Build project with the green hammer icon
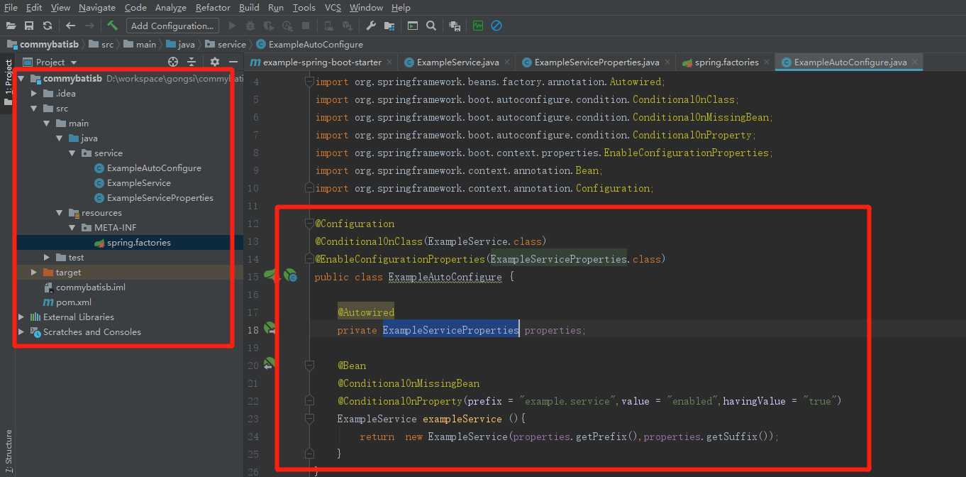The height and width of the screenshot is (477, 966). pos(112,26)
